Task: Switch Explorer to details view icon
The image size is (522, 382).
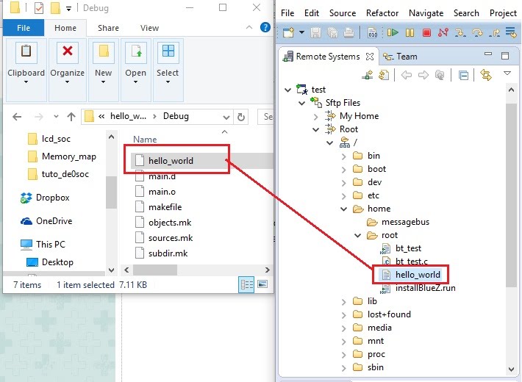Action: pos(246,284)
